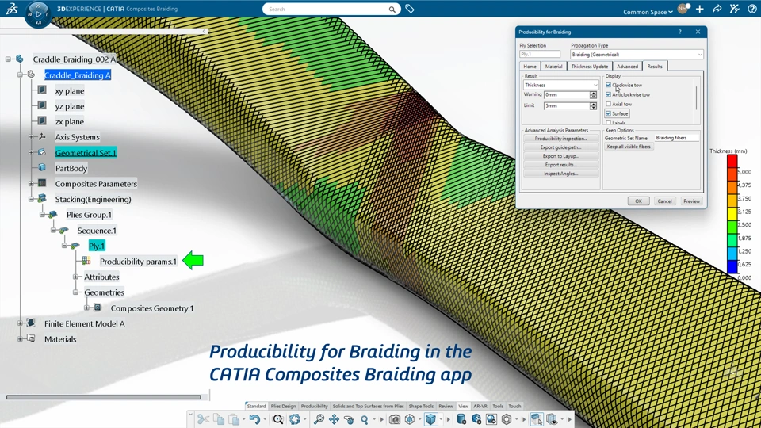Click the wireframe cube view icon
The image size is (761, 428).
click(410, 418)
